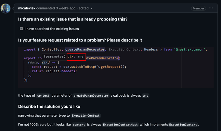Image resolution: width=221 pixels, height=131 pixels.
Task: Open micalevisk's profile avatar
Action: [6, 8]
